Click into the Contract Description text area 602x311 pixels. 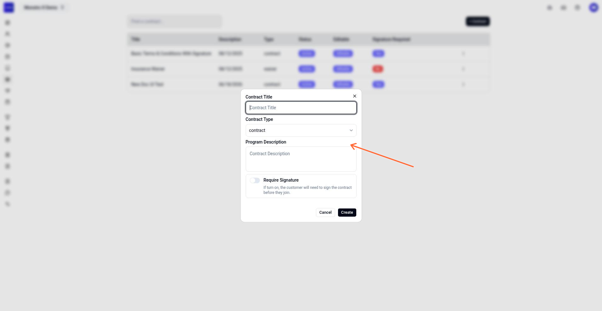[x=301, y=159]
